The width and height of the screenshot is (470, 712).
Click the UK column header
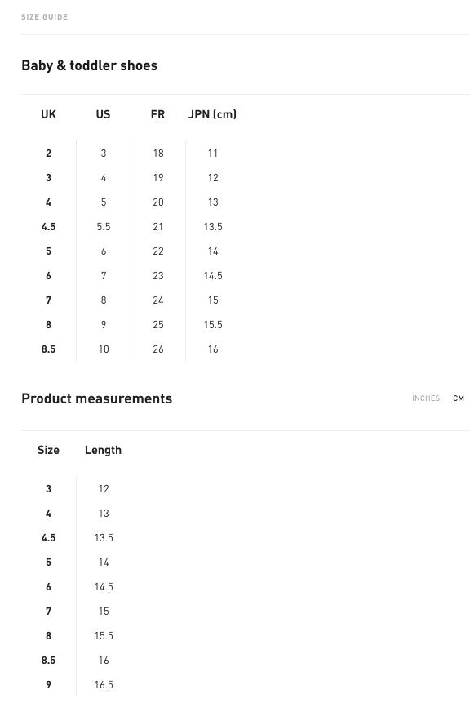tap(48, 114)
